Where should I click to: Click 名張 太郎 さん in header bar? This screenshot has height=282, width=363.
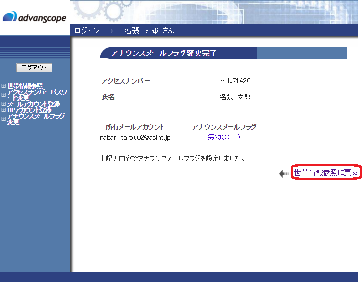pos(149,31)
